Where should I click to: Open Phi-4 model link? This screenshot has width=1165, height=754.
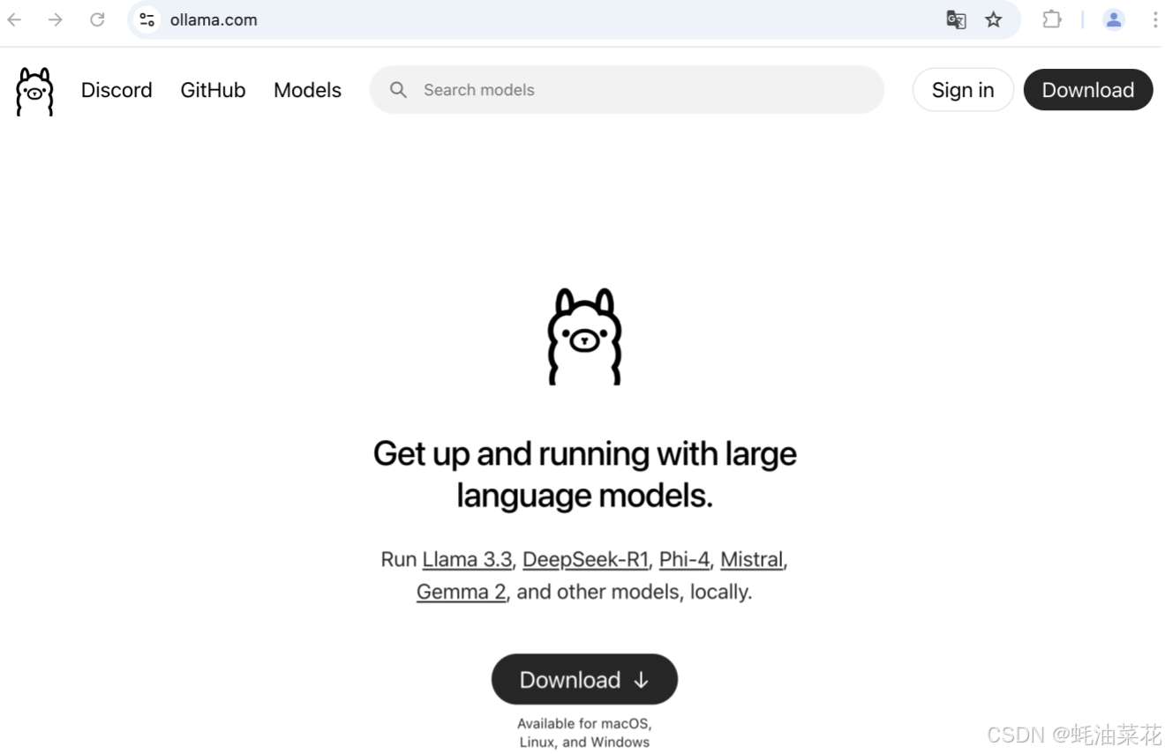tap(684, 560)
